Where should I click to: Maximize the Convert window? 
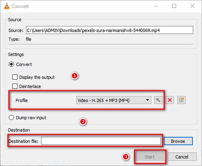(174, 6)
